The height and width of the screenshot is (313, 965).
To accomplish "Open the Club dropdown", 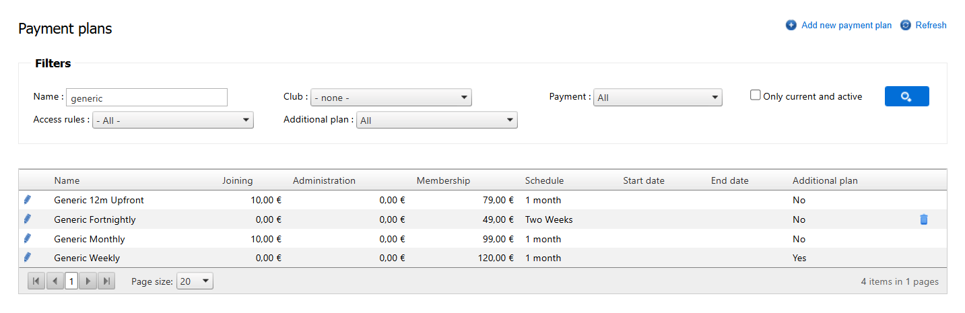I will point(391,98).
